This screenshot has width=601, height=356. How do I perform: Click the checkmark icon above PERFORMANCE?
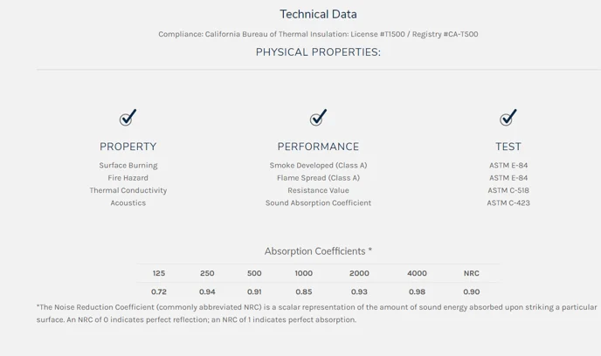pos(318,118)
